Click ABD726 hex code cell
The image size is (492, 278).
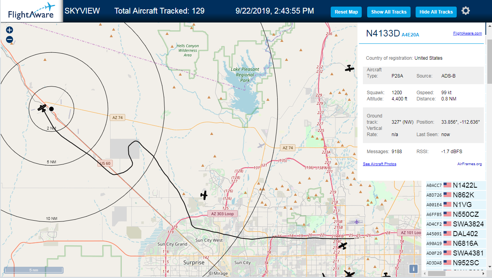click(x=434, y=195)
